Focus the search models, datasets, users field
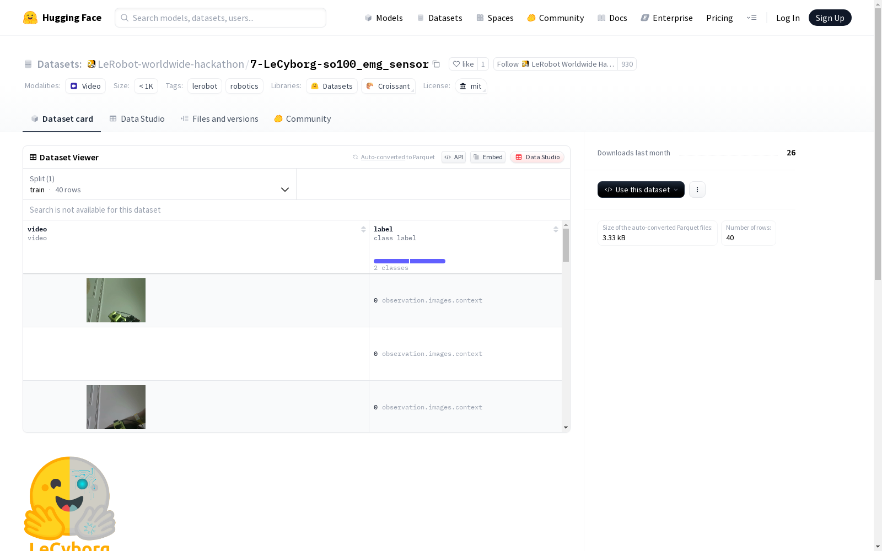882x551 pixels. pyautogui.click(x=220, y=18)
